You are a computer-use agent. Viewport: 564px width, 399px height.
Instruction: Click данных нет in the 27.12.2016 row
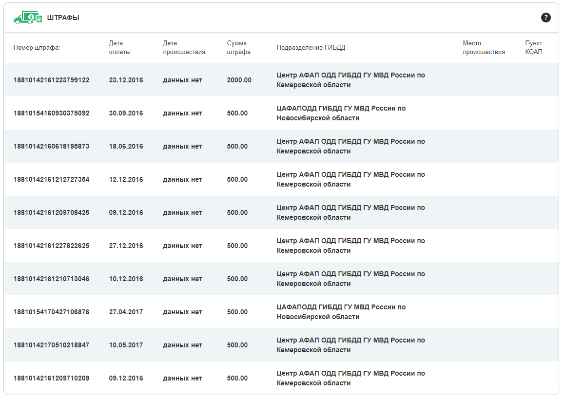182,246
